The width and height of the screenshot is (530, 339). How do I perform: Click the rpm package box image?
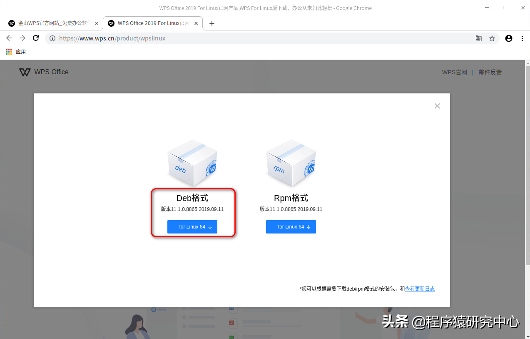coord(291,163)
